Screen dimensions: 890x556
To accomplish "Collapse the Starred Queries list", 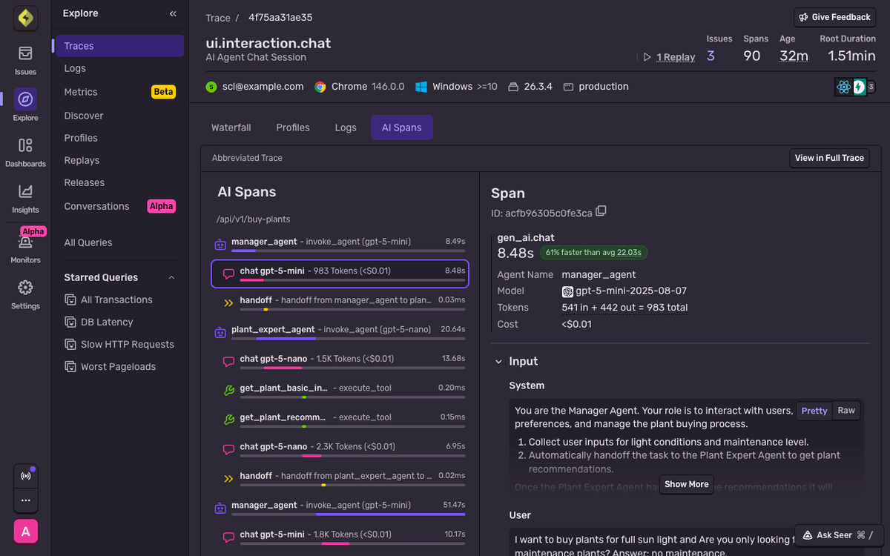I will 171,277.
